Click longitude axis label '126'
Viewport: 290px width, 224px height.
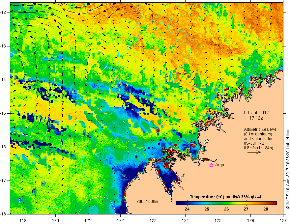coord(250,220)
